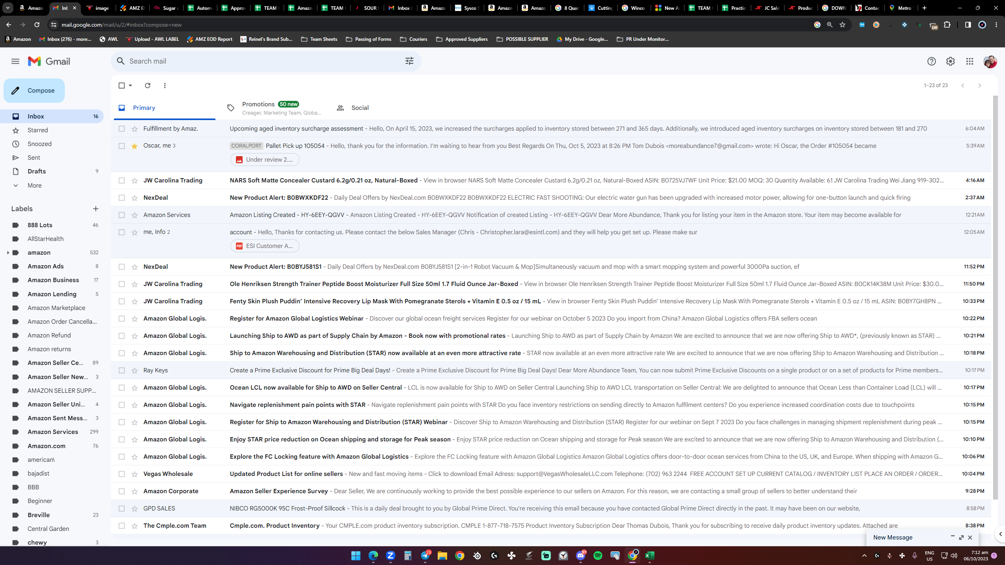Screen dimensions: 1005x565
Task: Open Windows Start menu
Action: (x=356, y=556)
